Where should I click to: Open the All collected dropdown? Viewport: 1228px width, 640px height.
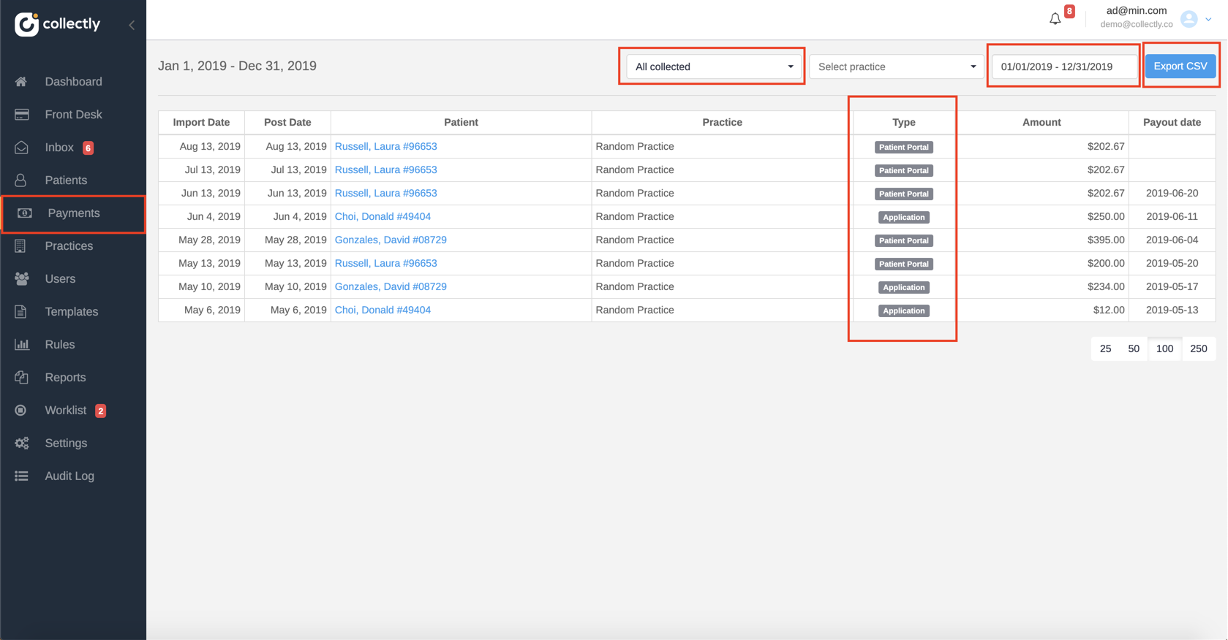713,66
